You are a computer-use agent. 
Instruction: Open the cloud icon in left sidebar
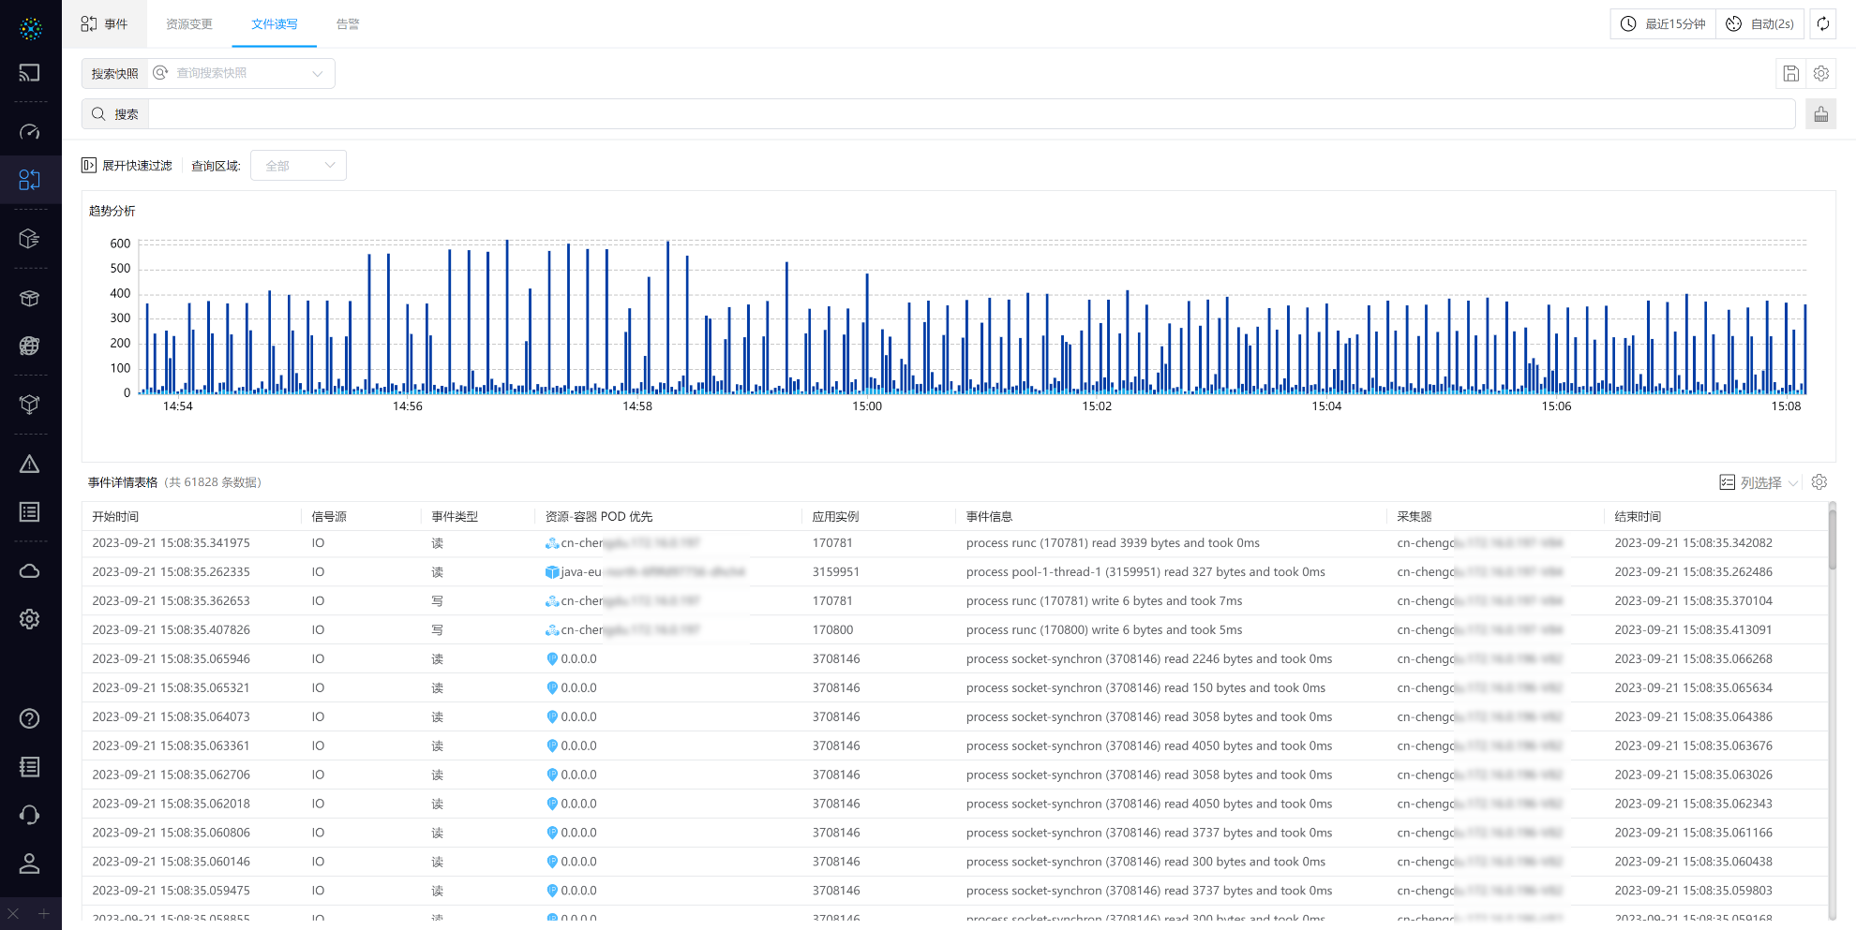coord(30,571)
